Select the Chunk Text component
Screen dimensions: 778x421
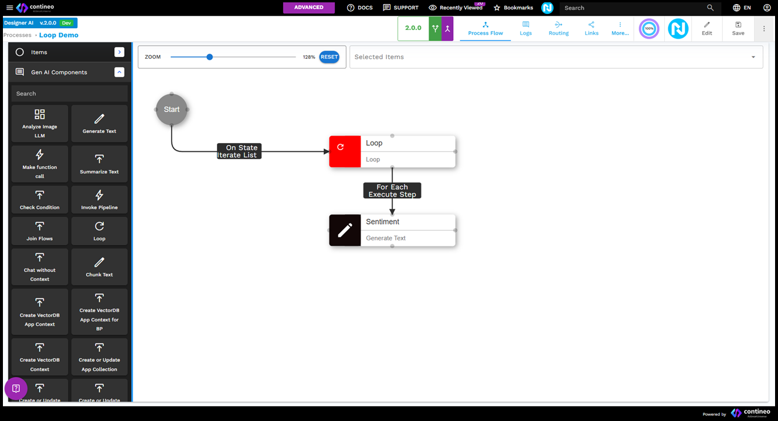tap(99, 267)
